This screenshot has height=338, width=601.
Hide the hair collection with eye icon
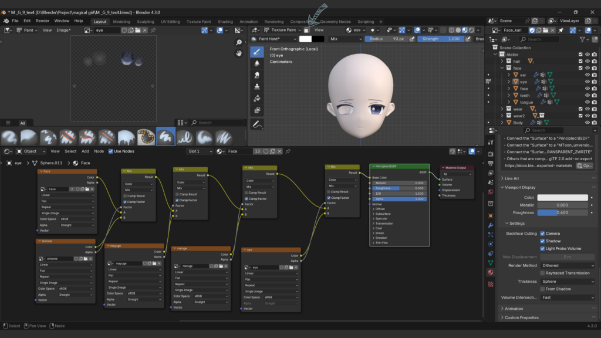point(587,61)
